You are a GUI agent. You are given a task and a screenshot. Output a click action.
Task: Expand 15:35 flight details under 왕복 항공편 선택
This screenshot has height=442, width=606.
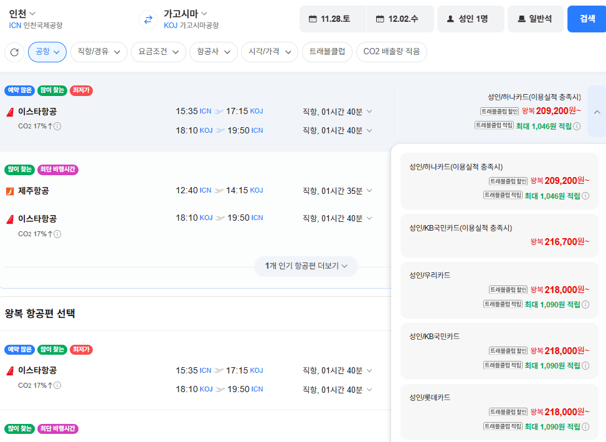coord(369,370)
